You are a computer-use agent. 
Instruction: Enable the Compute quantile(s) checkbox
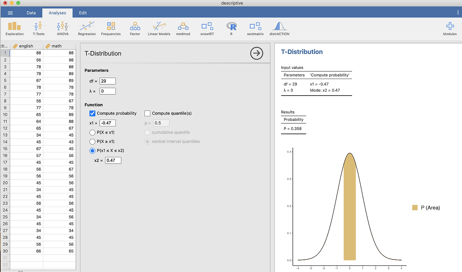click(x=147, y=113)
